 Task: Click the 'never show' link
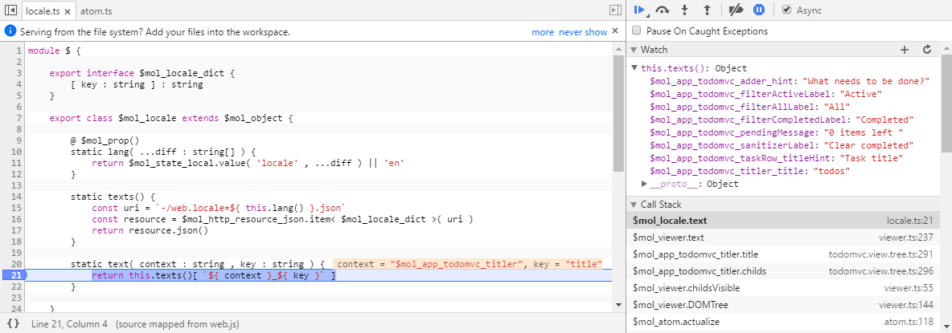pos(583,32)
